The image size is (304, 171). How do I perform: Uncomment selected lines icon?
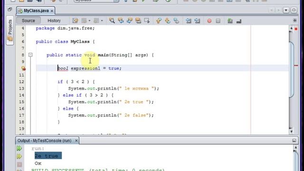click(x=238, y=21)
